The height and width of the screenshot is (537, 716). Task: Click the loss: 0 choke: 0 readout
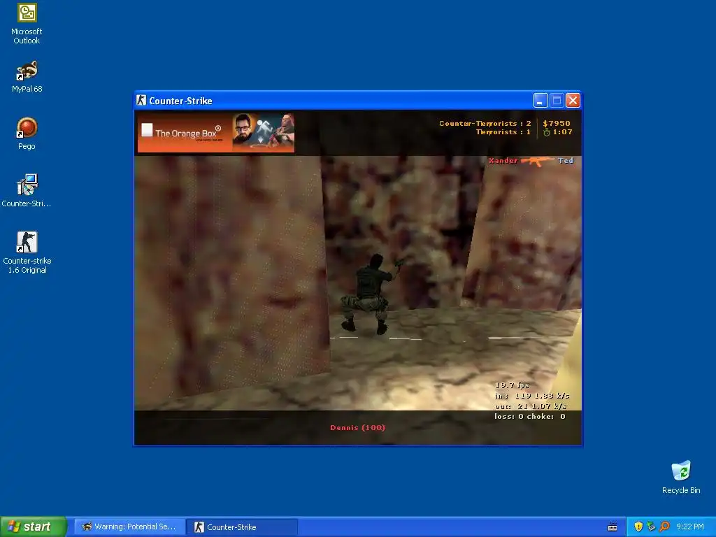click(530, 417)
